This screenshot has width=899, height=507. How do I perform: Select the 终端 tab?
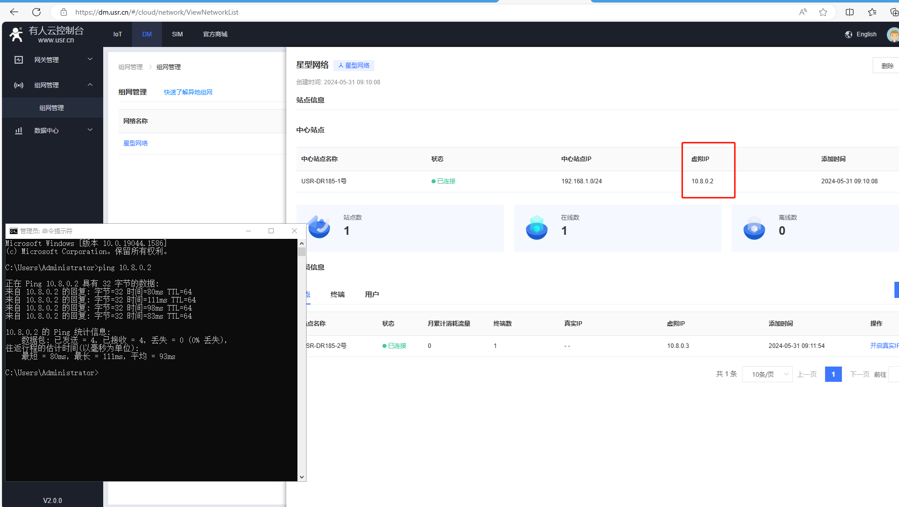point(337,294)
